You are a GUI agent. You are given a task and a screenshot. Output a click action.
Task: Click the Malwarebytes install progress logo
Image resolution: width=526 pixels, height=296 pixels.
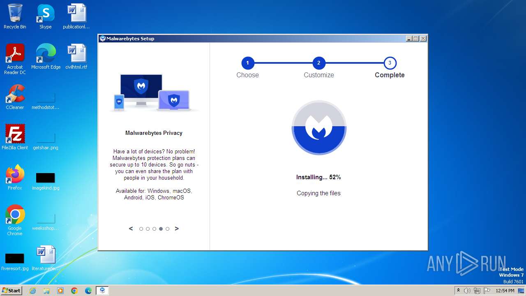coord(319,127)
